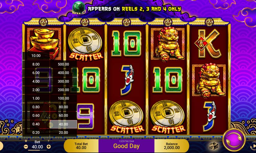Click the Good Day message bar
Image resolution: width=256 pixels, height=153 pixels.
(126, 146)
